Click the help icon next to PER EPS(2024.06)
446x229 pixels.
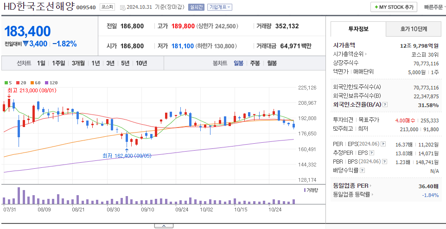383,144
